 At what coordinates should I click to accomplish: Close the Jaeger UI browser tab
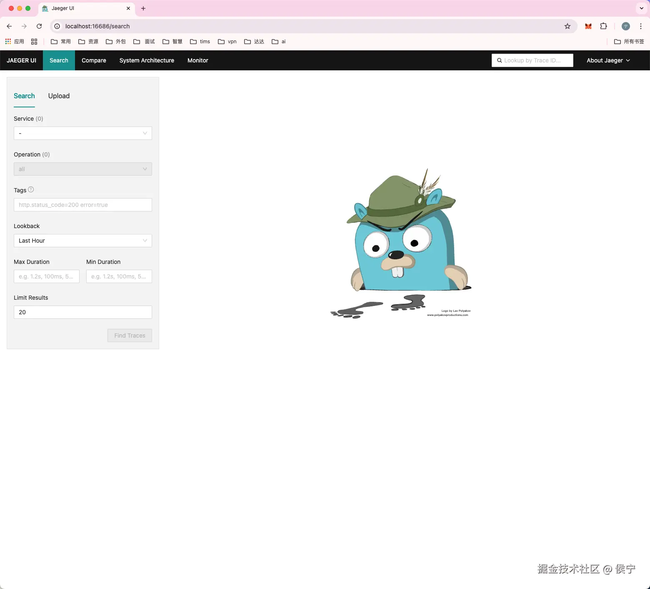pyautogui.click(x=128, y=8)
